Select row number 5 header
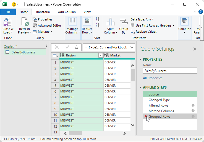Screen dimensions: 204x142 pos(55,86)
